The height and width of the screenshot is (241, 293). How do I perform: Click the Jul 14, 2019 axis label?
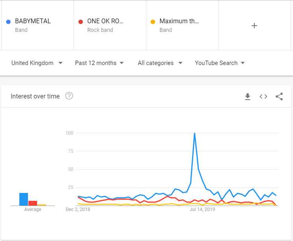click(202, 209)
